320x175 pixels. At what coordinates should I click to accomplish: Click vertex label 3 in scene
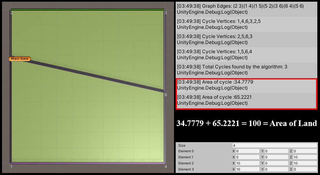click(166, 13)
